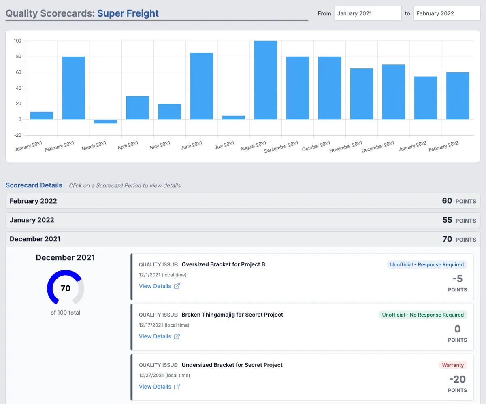Click the 60 POINTS value for February 2022
The image size is (486, 404).
[459, 201]
